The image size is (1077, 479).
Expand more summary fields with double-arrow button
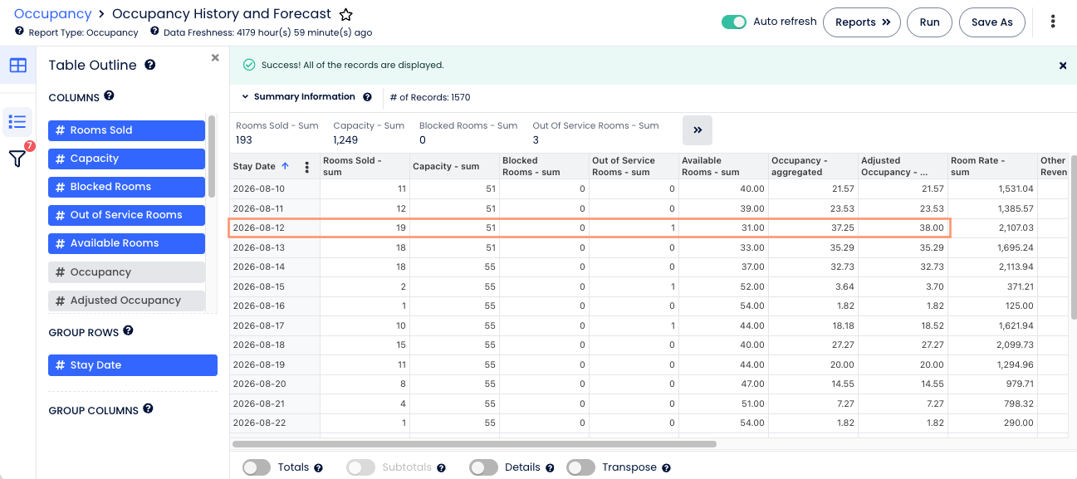pos(698,130)
